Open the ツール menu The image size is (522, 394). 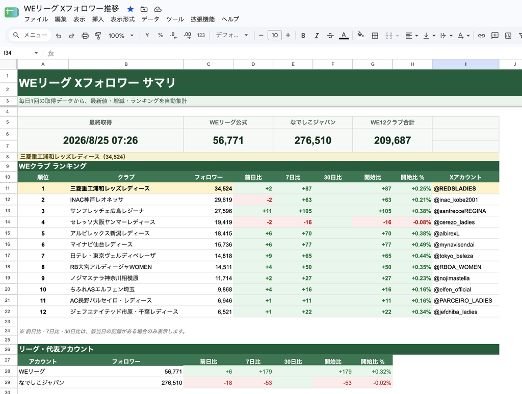pos(175,19)
